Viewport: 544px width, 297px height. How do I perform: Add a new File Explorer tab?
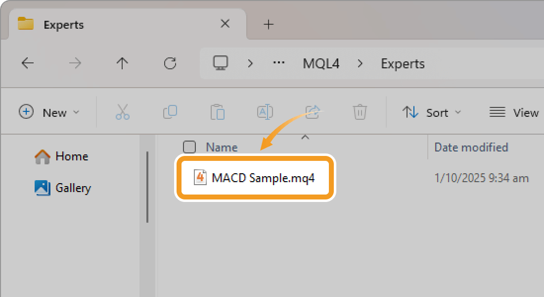pos(269,24)
